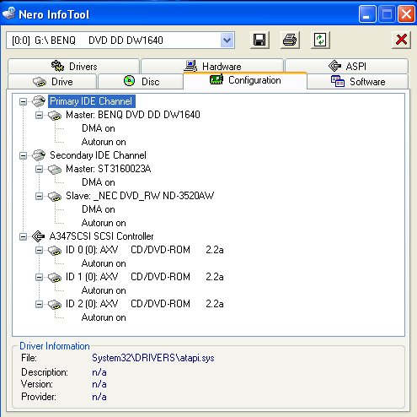Click the Refresh icon
The width and height of the screenshot is (417, 417).
point(320,40)
